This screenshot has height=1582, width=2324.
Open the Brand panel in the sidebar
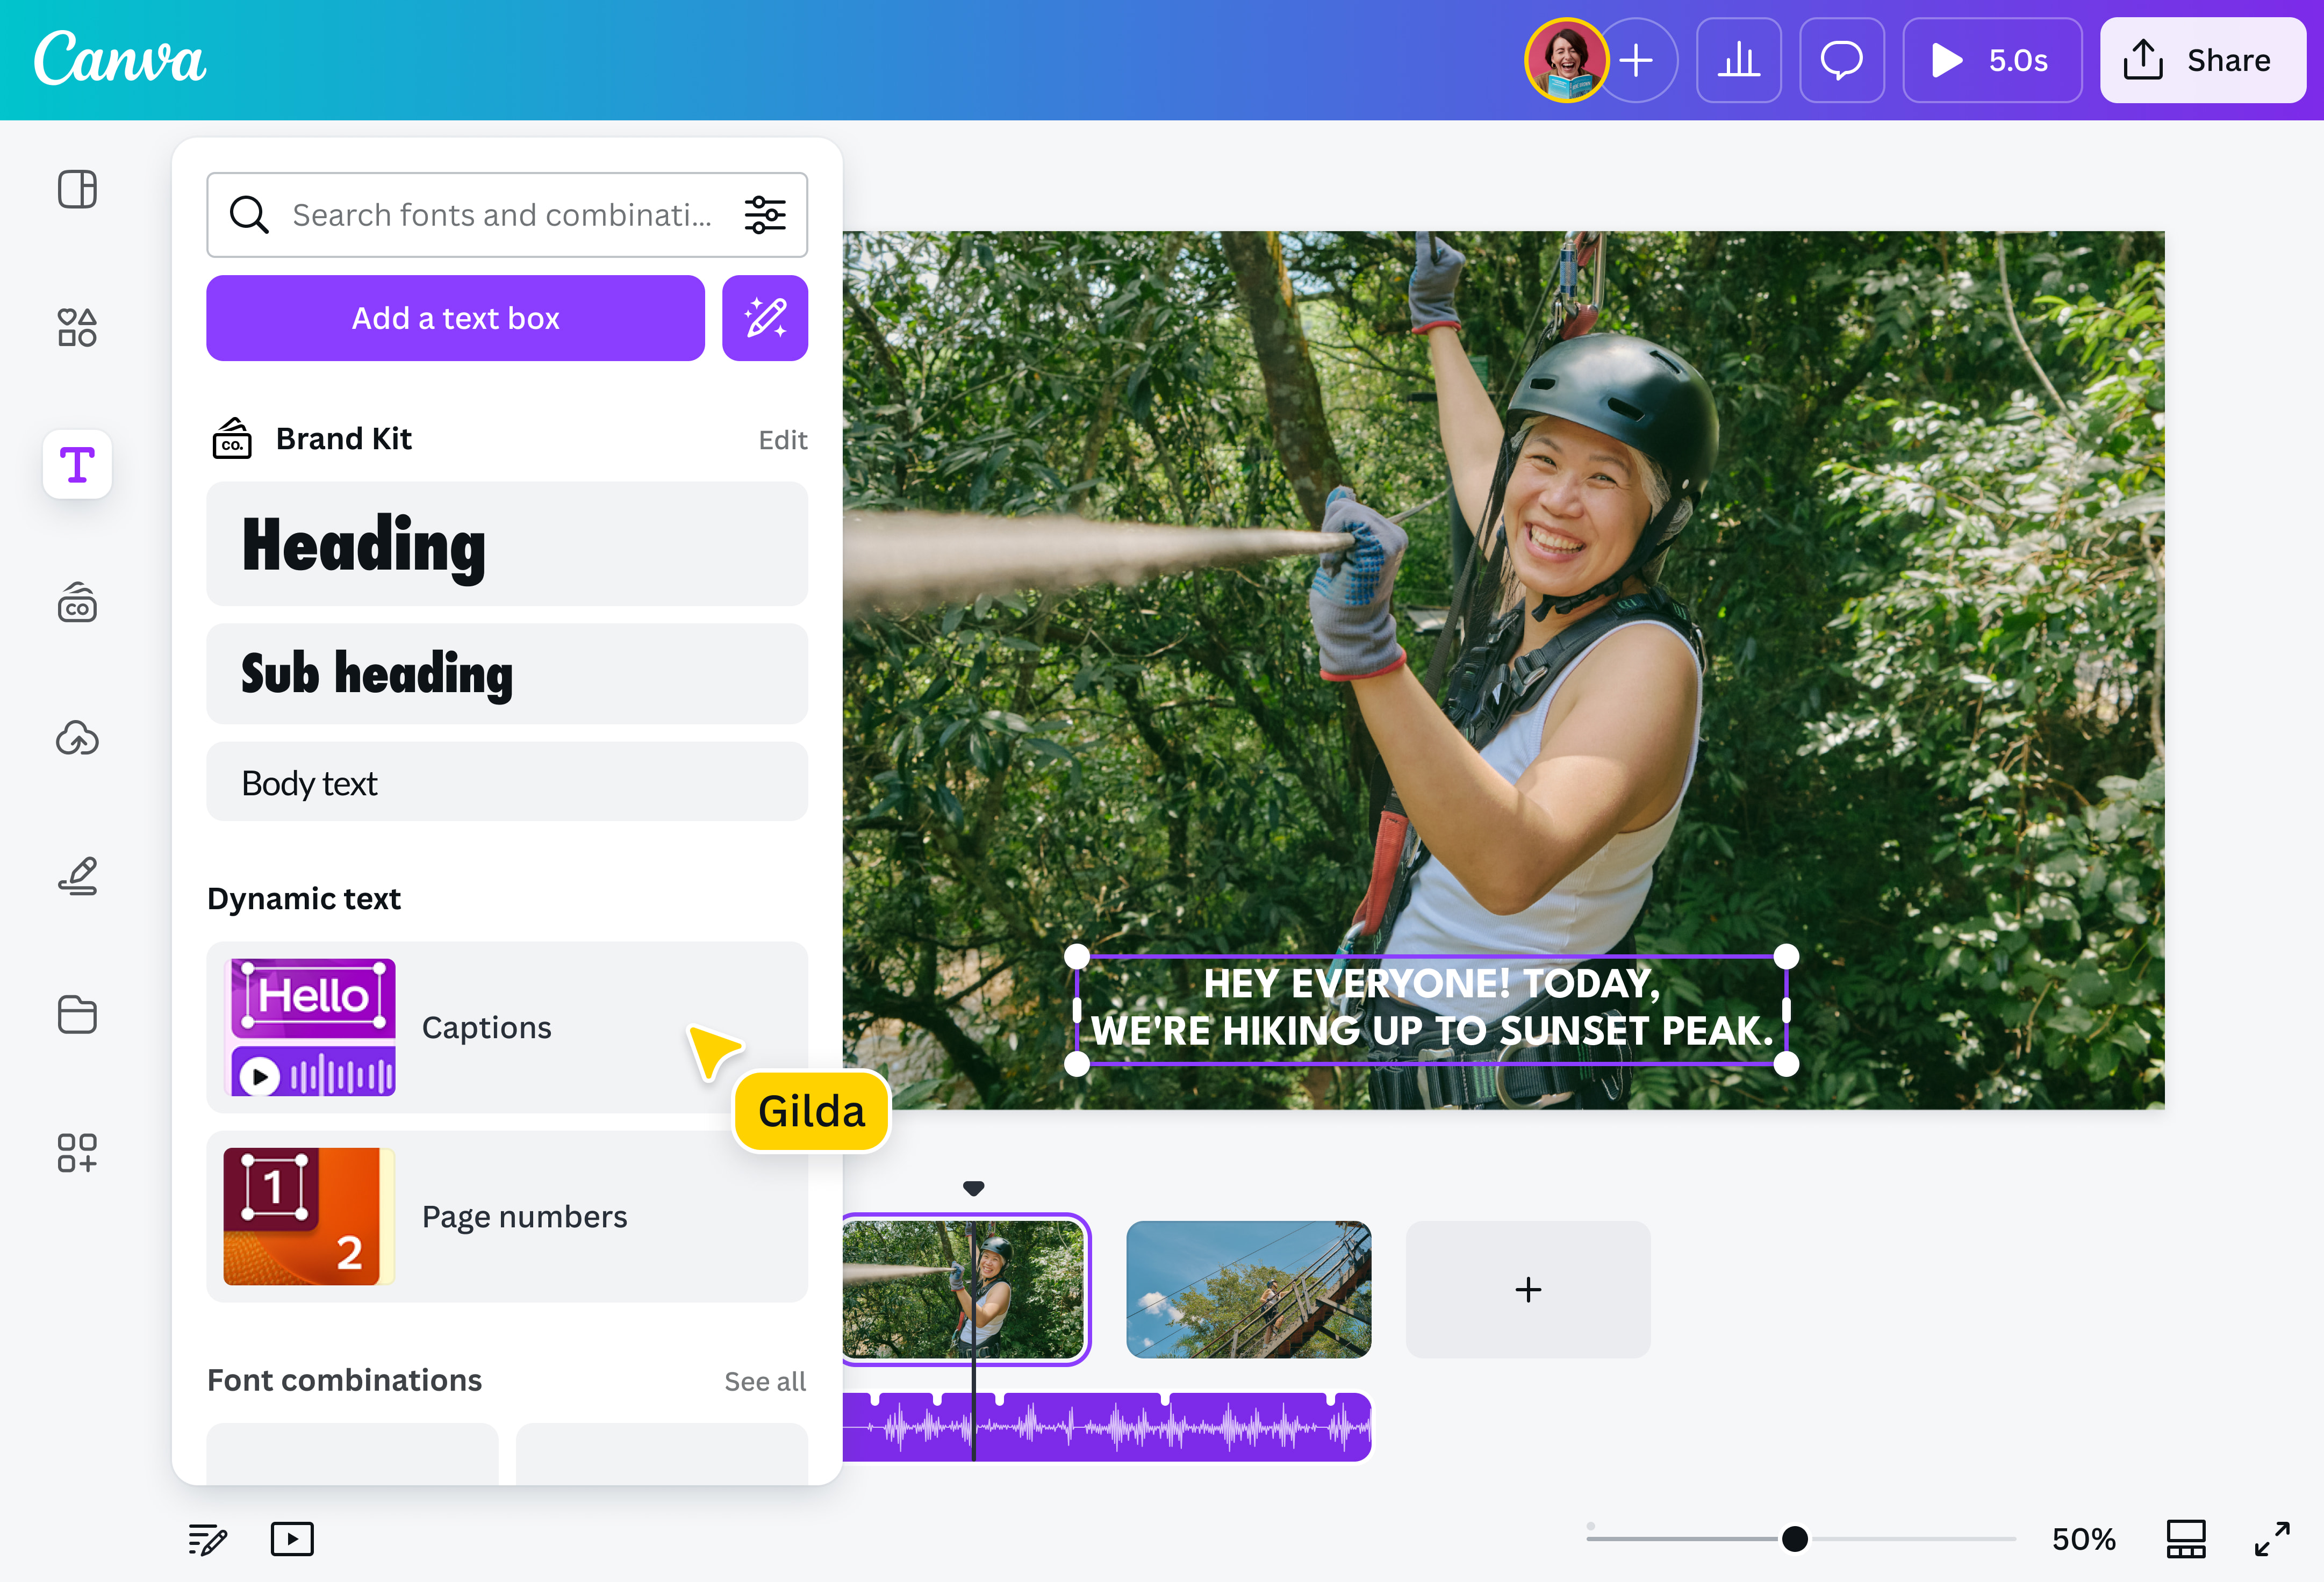click(77, 602)
